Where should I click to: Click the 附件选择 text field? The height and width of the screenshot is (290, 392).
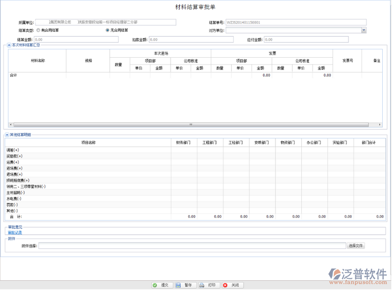(192, 246)
